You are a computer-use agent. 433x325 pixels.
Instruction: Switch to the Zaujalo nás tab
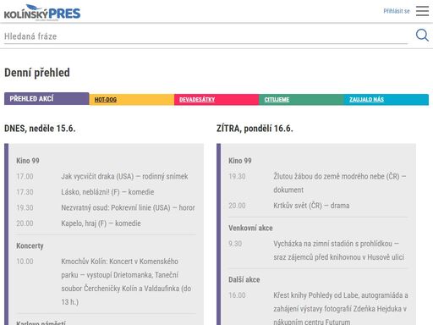386,100
